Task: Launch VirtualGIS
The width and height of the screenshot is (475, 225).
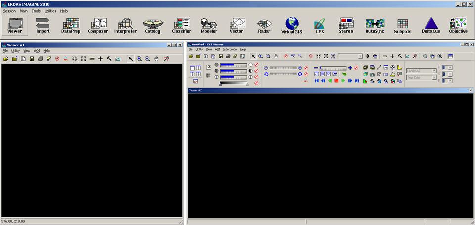Action: click(x=292, y=25)
